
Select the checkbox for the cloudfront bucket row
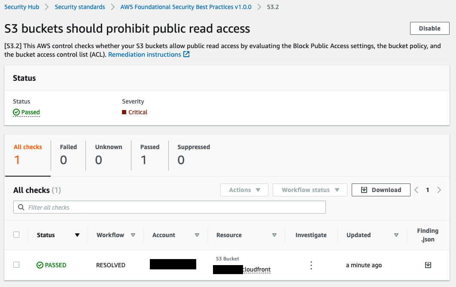click(x=16, y=265)
